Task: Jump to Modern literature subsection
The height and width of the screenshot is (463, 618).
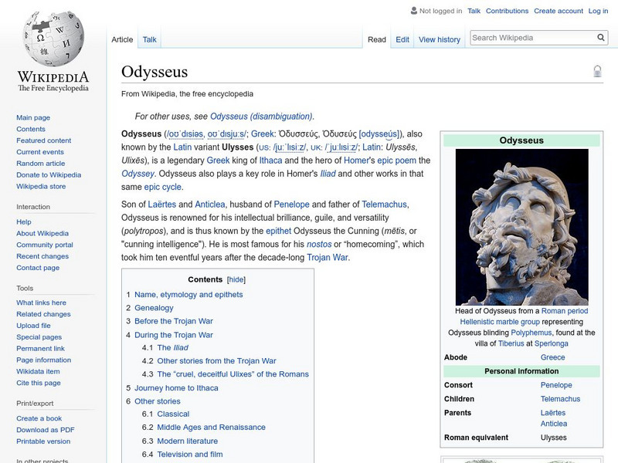Action: 187,441
